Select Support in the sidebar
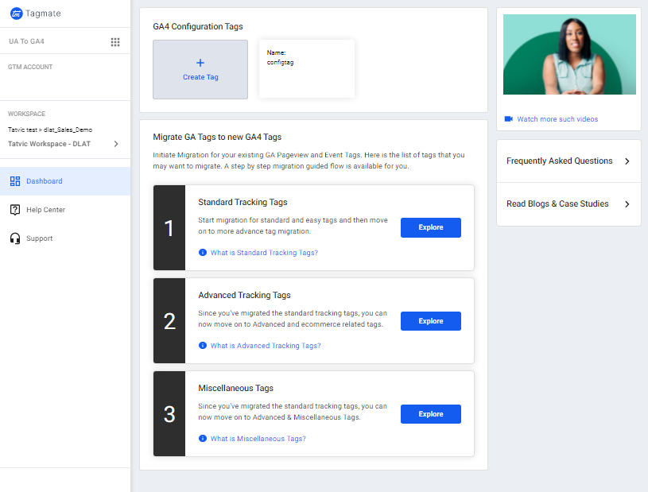 pos(39,238)
